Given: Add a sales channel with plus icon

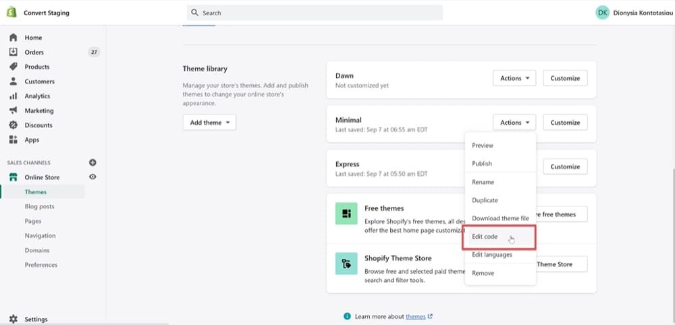Looking at the screenshot, I should (x=92, y=162).
